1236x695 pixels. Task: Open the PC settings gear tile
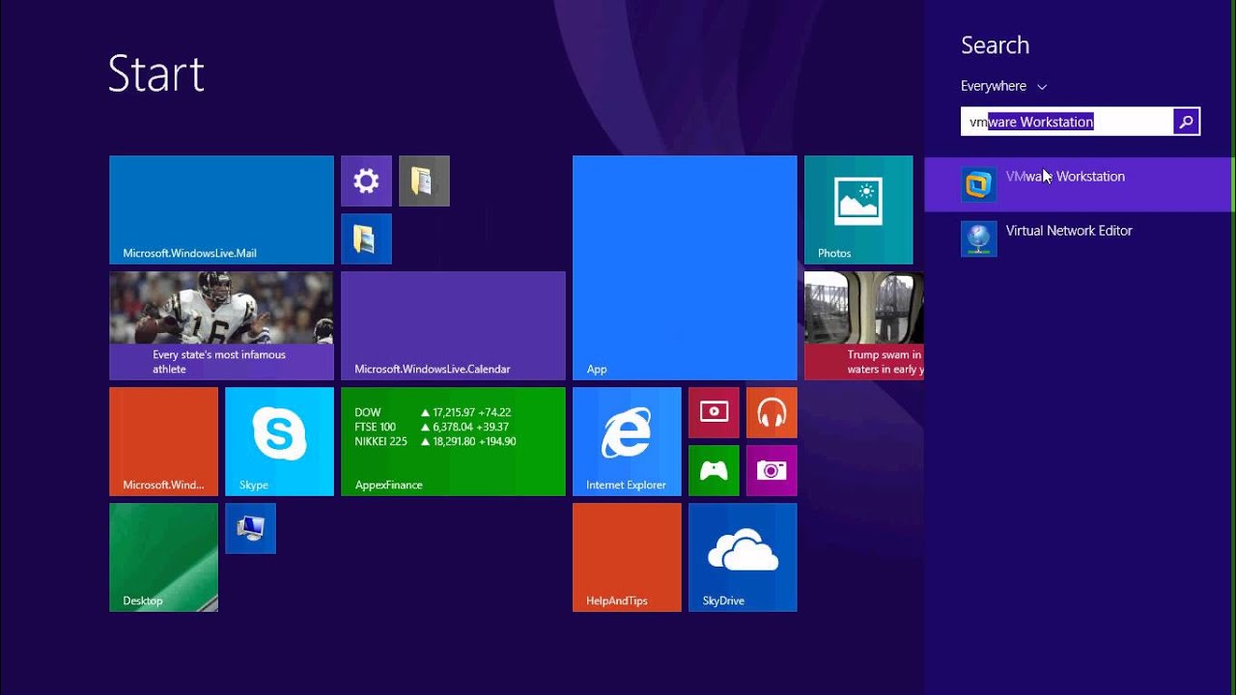point(366,181)
